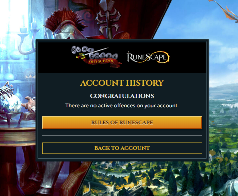Click the no active offences message
Viewport: 238px width, 196px height.
point(122,106)
